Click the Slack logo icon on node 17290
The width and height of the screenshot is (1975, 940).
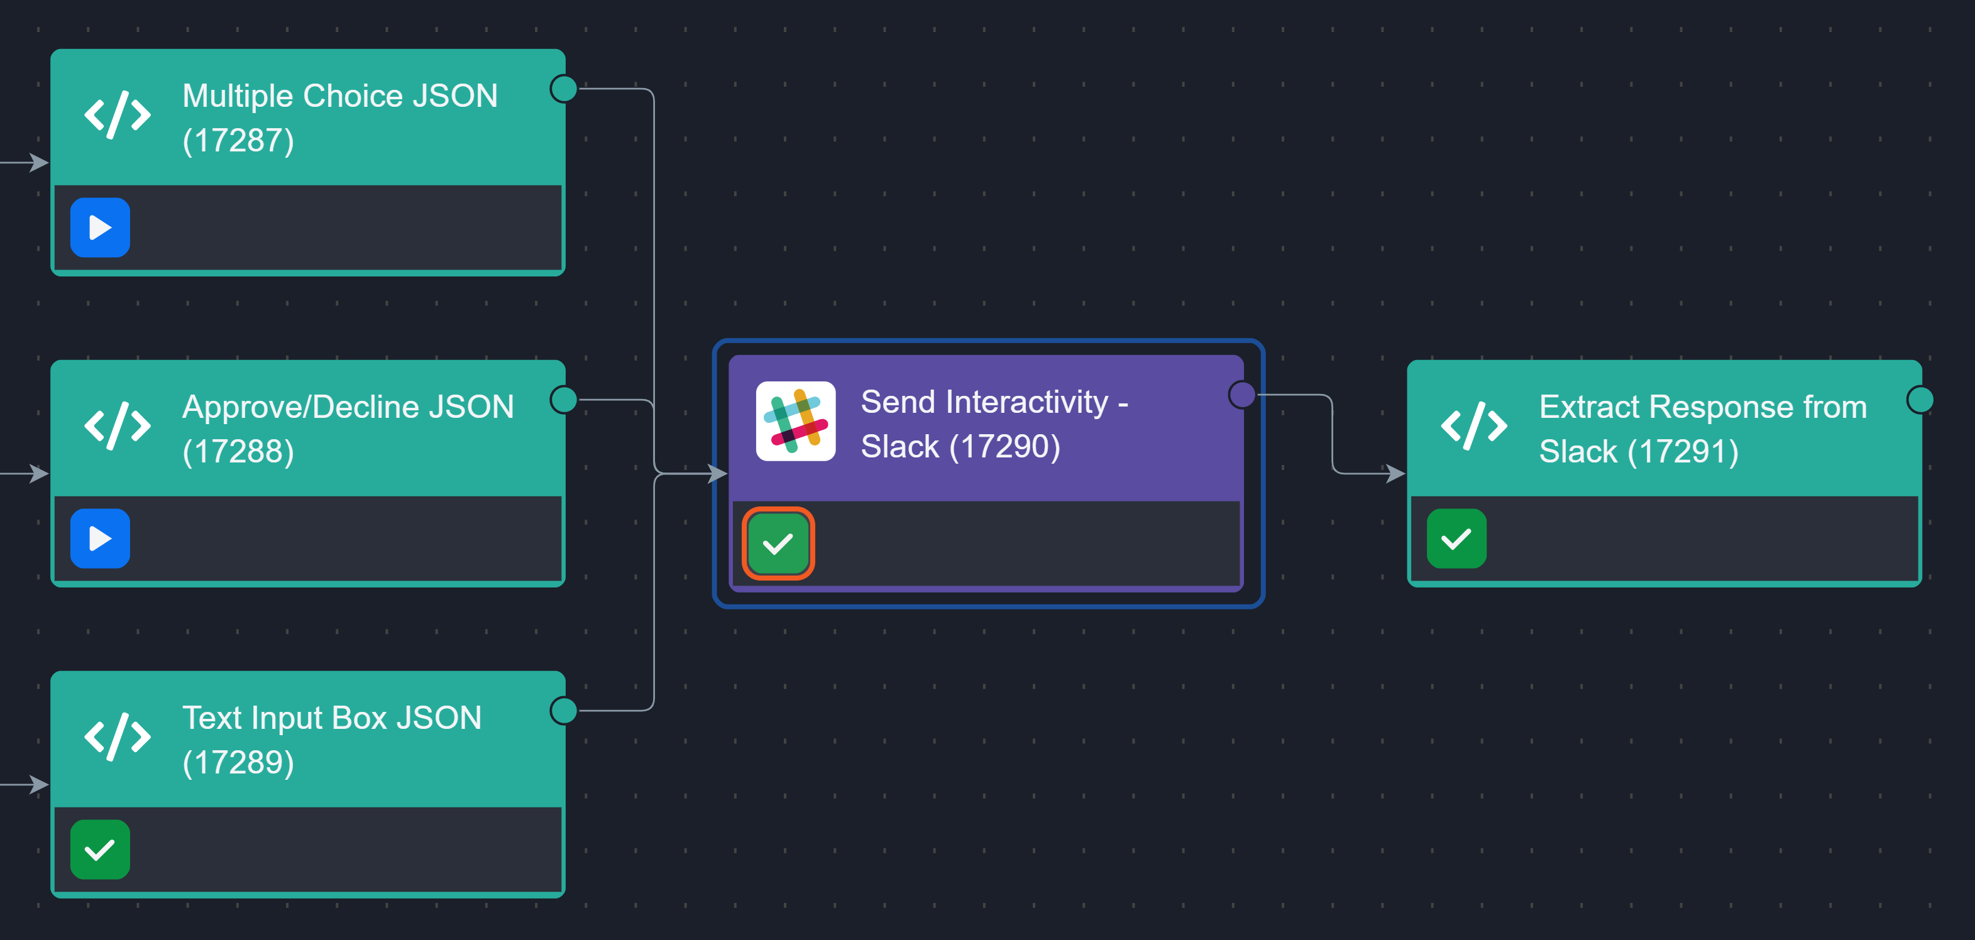[x=795, y=422]
